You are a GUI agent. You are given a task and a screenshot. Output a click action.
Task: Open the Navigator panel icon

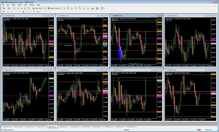tap(21, 8)
